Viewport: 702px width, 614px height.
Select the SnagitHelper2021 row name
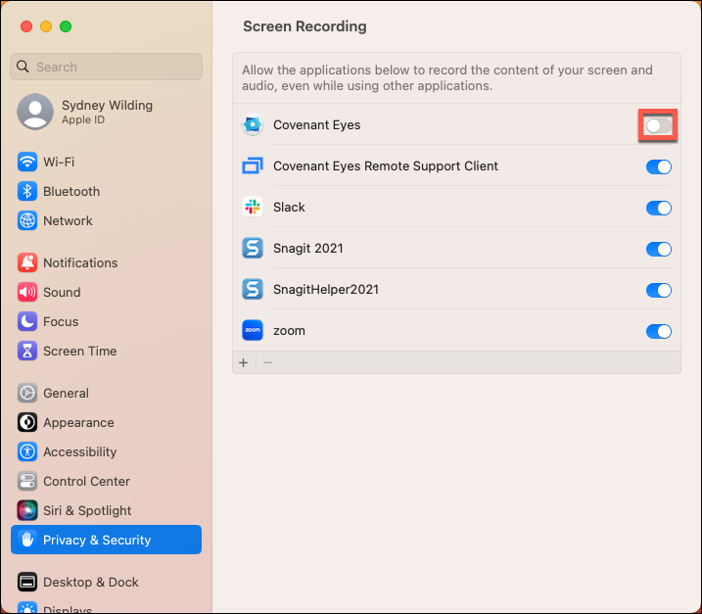(x=326, y=289)
